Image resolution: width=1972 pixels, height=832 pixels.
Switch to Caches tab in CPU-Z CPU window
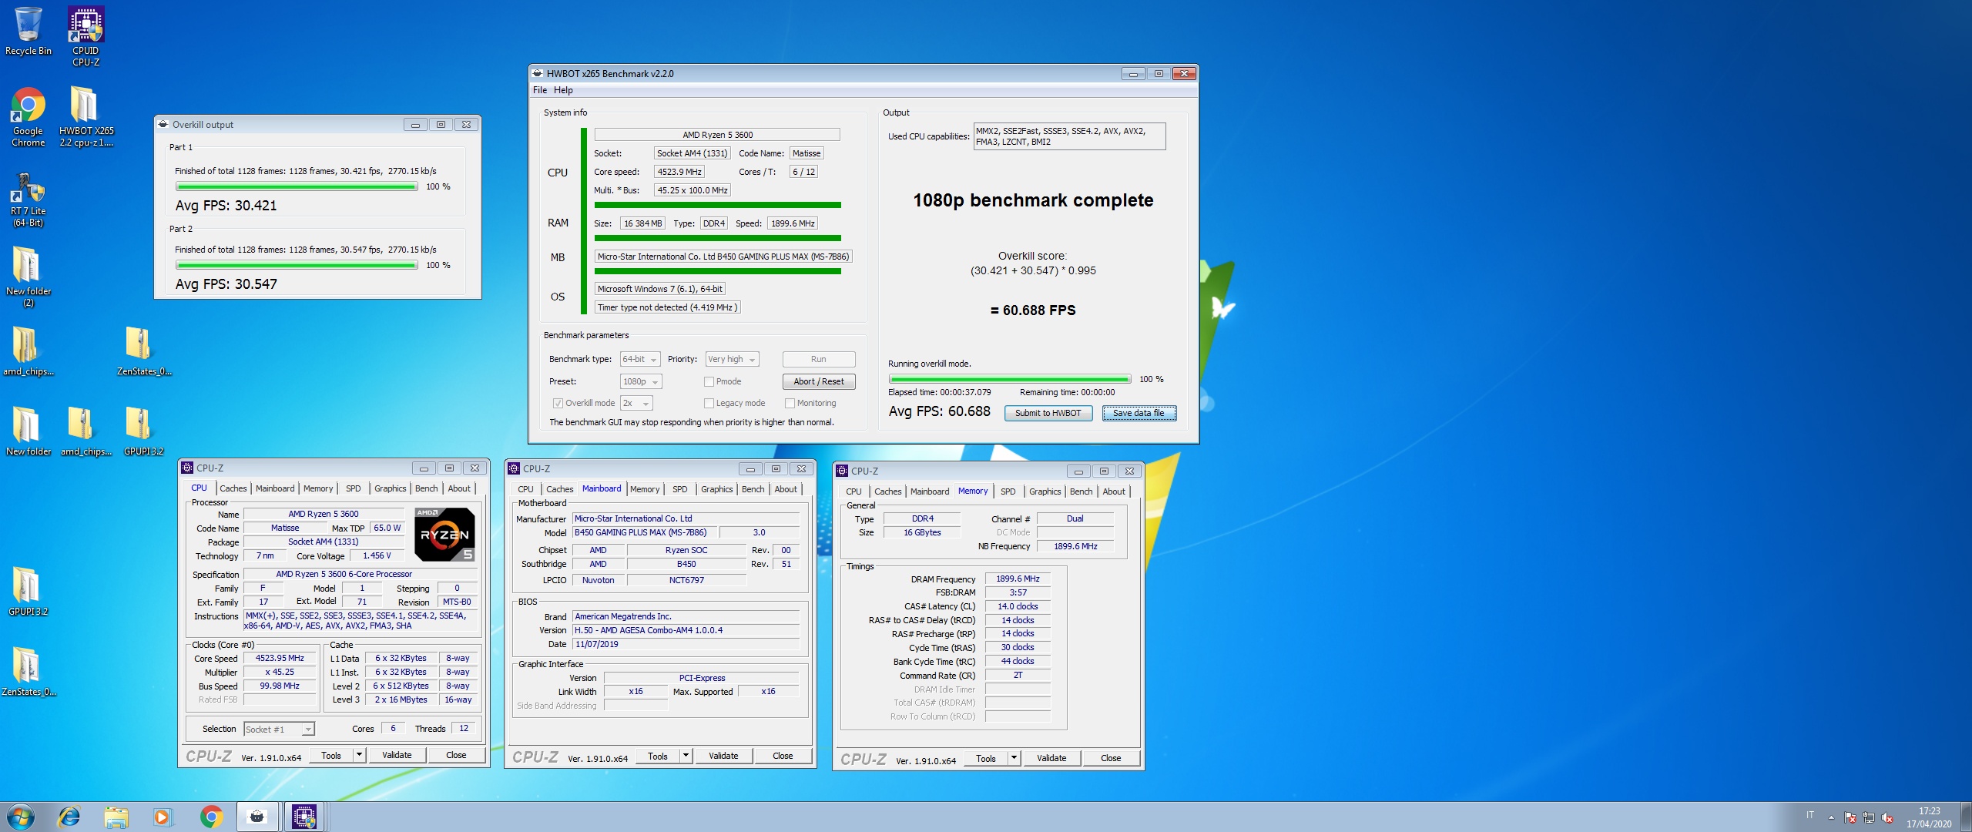tap(233, 488)
